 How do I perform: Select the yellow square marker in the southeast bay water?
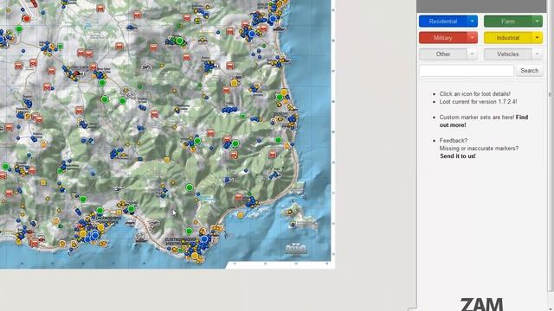pos(241,215)
